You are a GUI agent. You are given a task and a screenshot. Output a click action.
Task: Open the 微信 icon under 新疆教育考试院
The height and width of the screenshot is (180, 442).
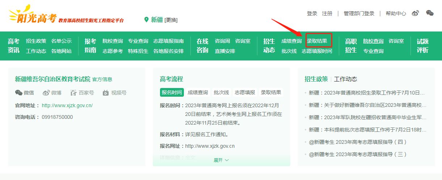19,93
